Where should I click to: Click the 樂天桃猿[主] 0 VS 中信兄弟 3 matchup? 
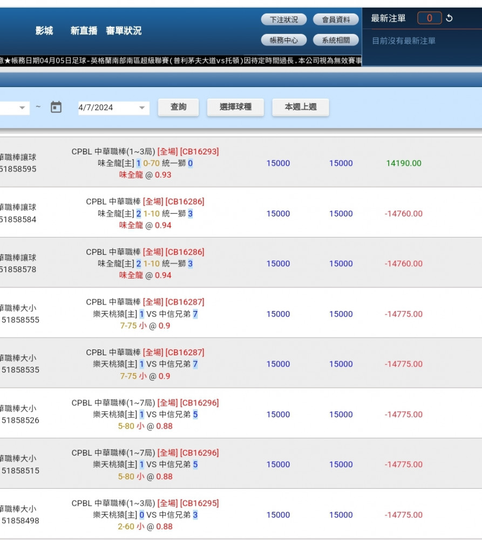(145, 515)
